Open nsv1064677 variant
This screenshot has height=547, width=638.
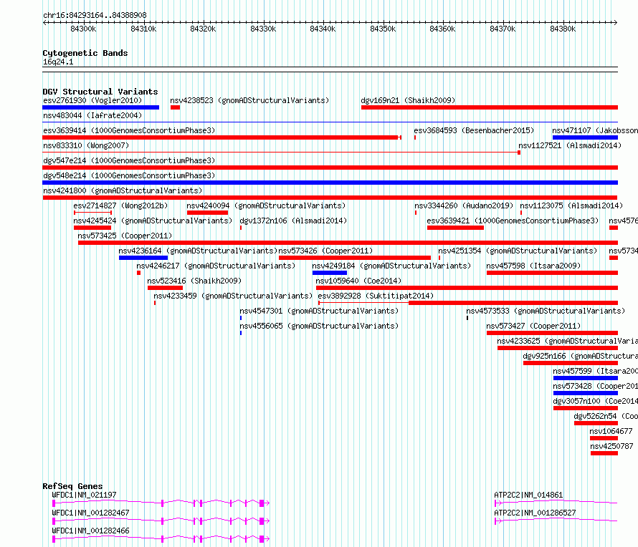611,431
